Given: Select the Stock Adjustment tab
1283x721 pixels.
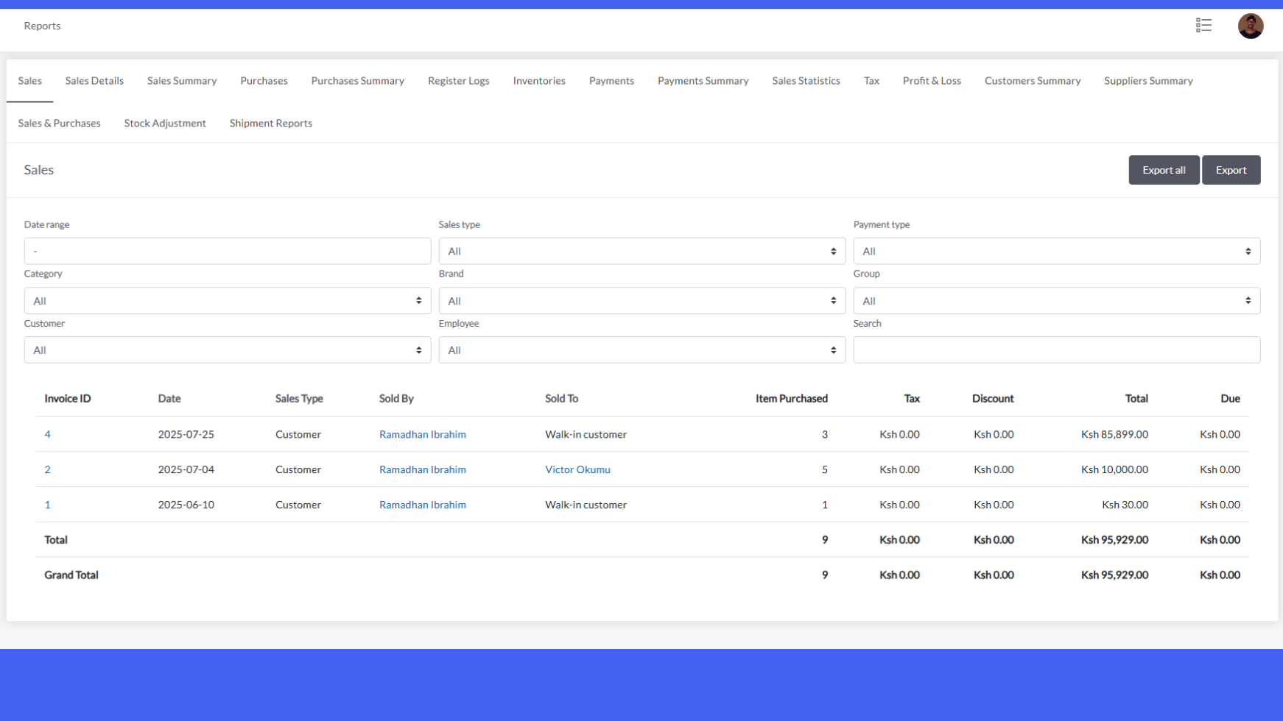Looking at the screenshot, I should (165, 124).
